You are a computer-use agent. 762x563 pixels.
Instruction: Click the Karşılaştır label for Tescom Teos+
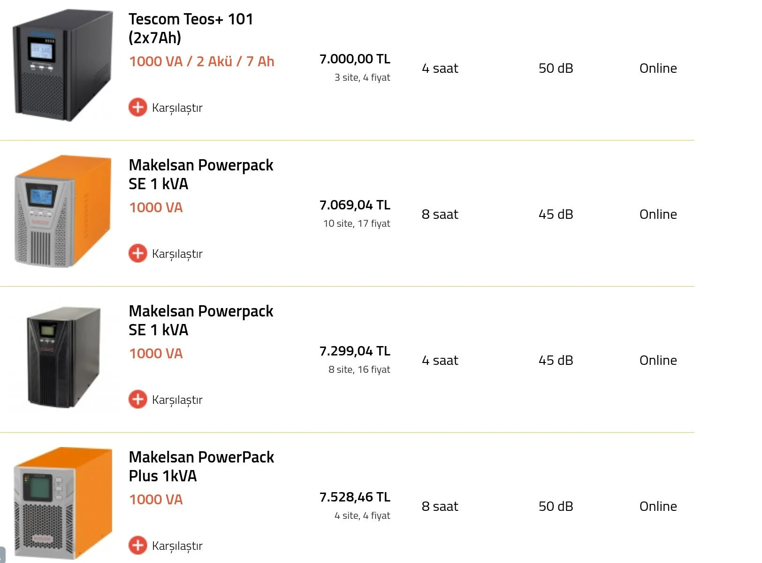(177, 108)
